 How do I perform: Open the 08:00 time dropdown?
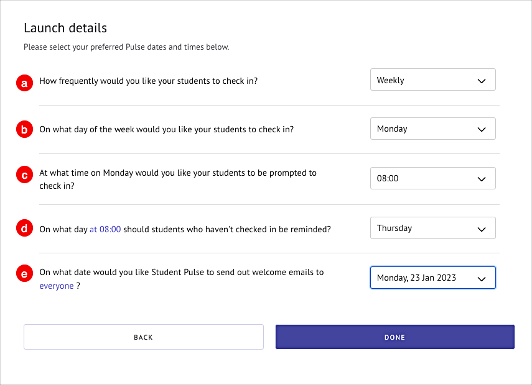click(432, 178)
